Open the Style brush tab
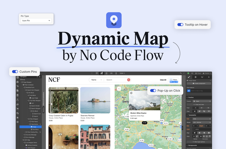226x149 pixels. pyautogui.click(x=189, y=77)
